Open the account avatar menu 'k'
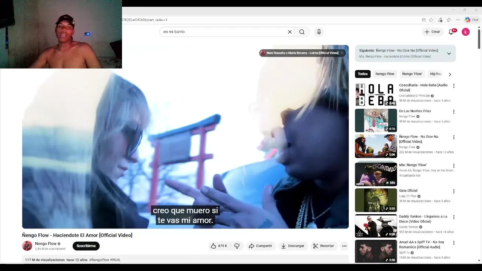The width and height of the screenshot is (482, 271). click(x=466, y=32)
